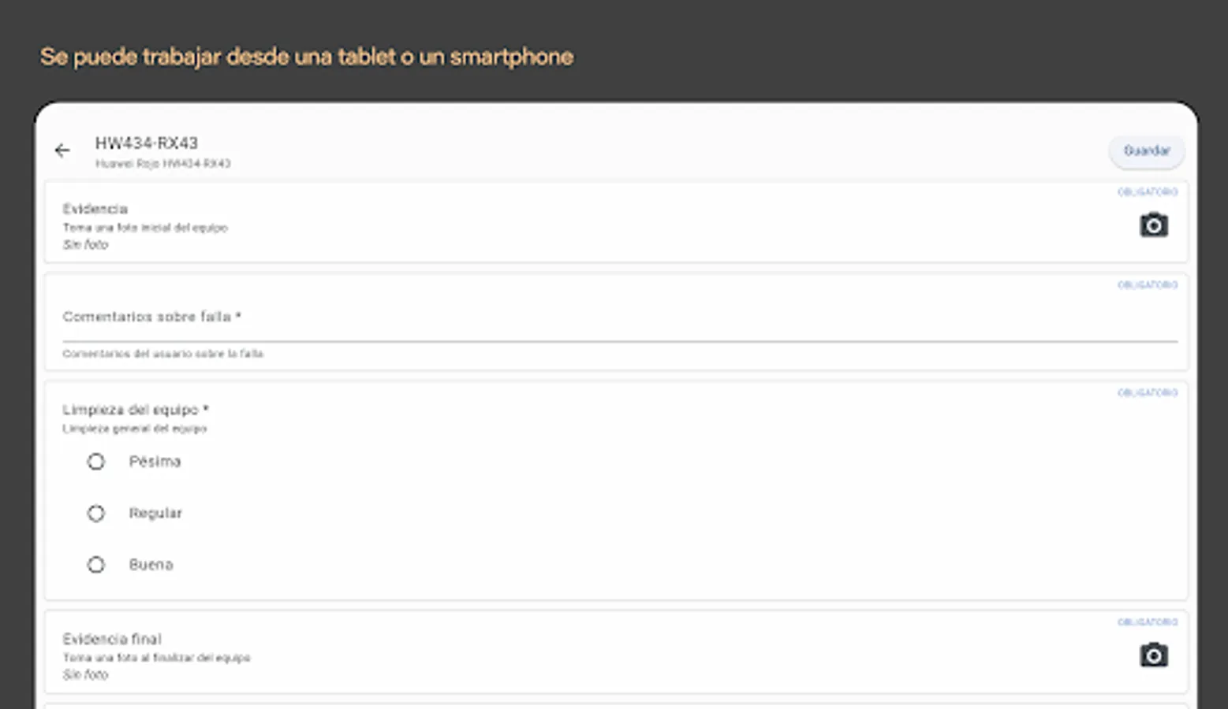Click the Huawei Rojo HW434-RX43 subtitle

[162, 164]
